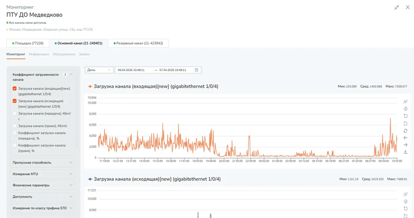Click the ПТУ ДО Медведково heading
Viewport: 414px width, 218px height.
pos(34,15)
